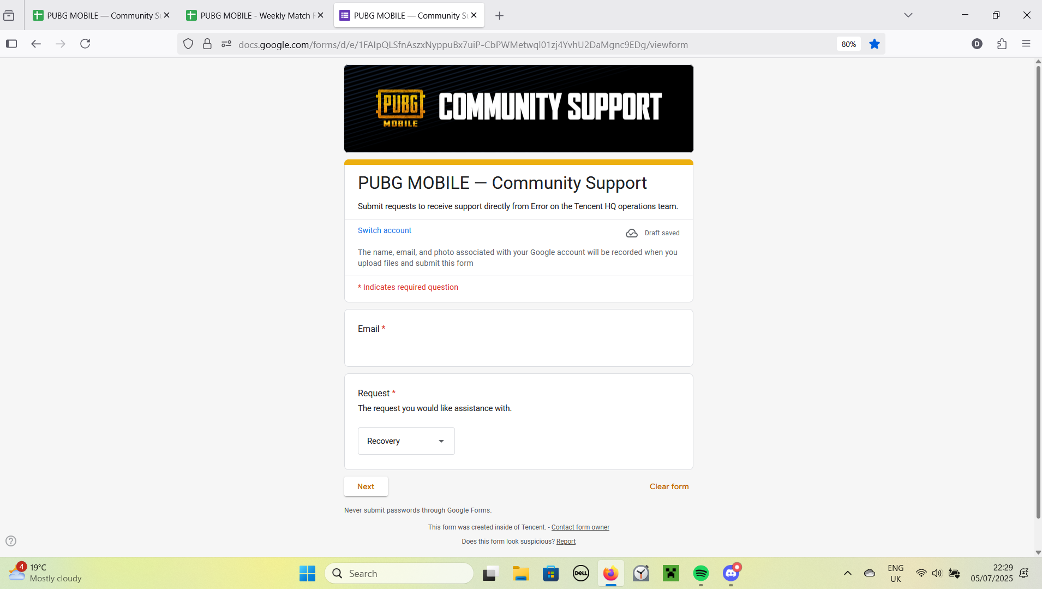Open the Dell app on taskbar
Viewport: 1042px width, 589px height.
pos(581,573)
